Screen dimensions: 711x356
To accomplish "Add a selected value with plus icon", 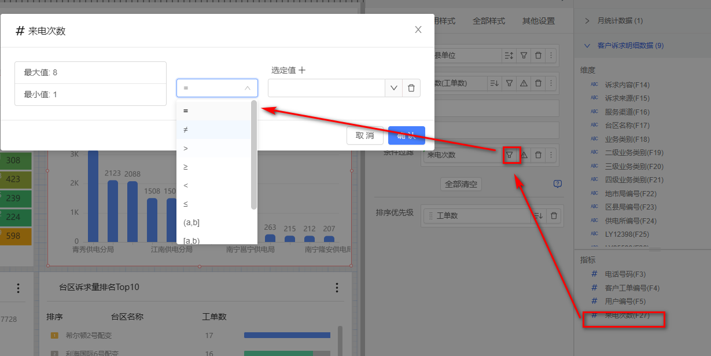I will coord(301,70).
